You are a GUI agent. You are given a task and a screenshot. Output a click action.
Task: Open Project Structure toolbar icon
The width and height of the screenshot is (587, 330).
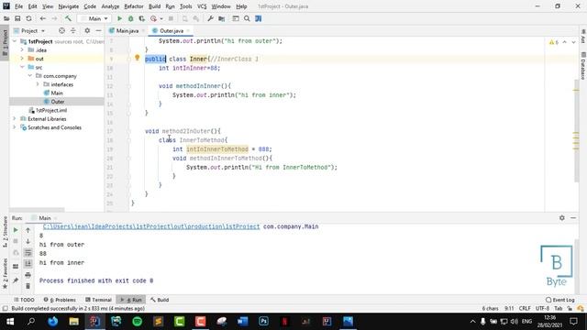coord(222,18)
